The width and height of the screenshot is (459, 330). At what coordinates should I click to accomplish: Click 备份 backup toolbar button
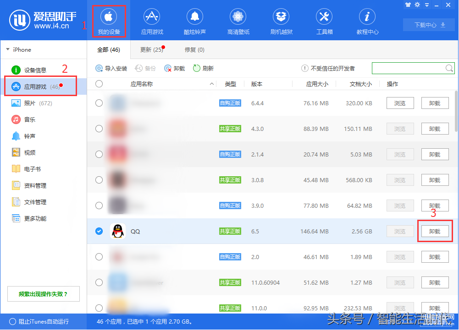point(145,68)
